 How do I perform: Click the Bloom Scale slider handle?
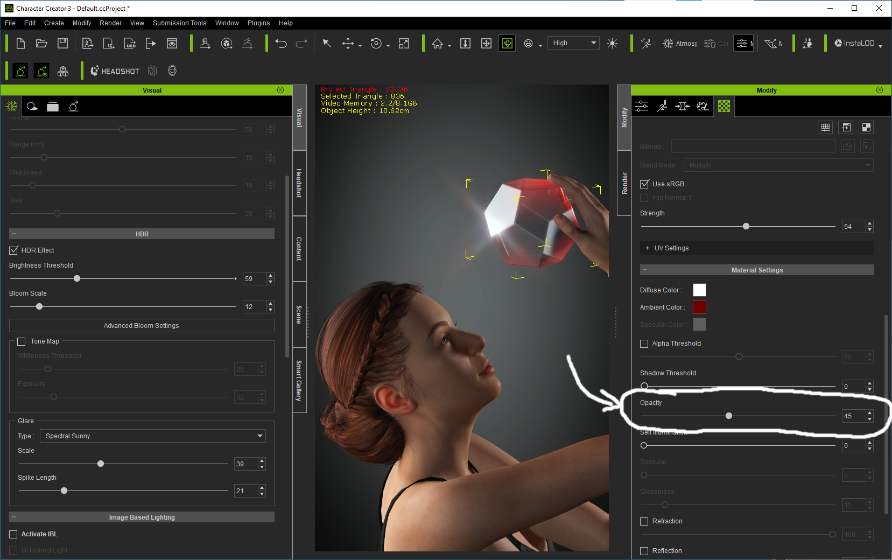[39, 307]
